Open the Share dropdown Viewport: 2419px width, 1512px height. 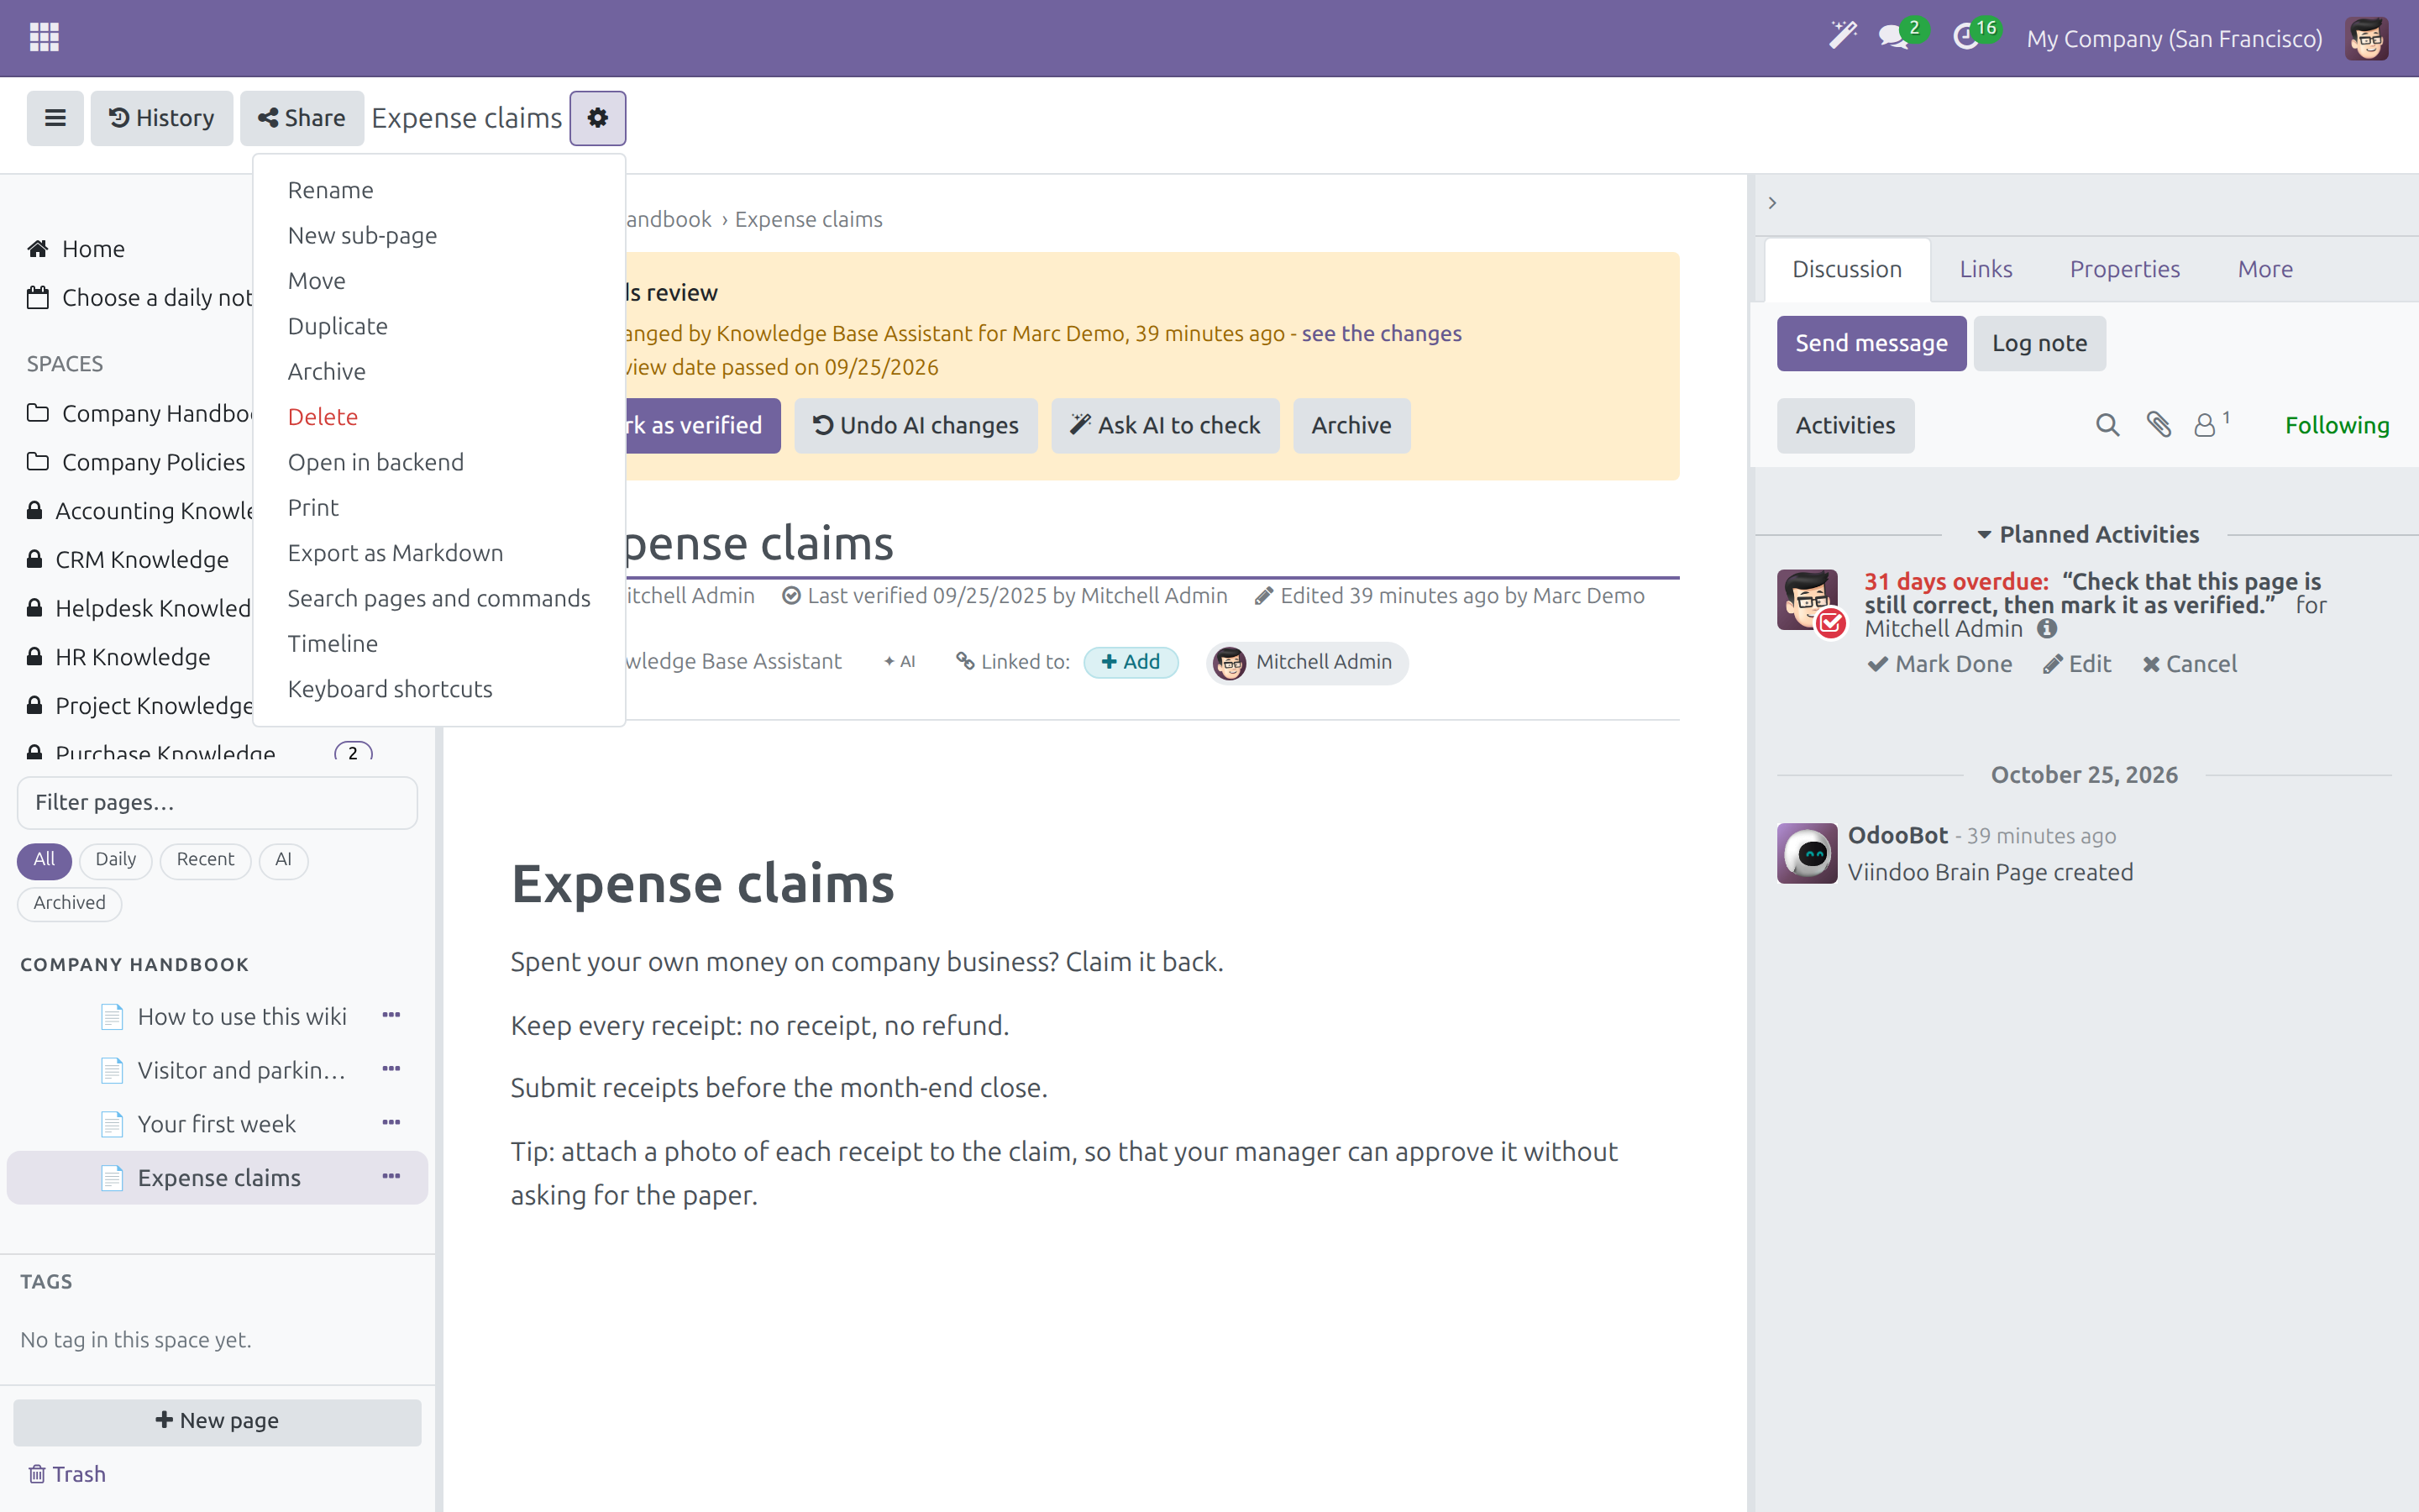(x=302, y=118)
